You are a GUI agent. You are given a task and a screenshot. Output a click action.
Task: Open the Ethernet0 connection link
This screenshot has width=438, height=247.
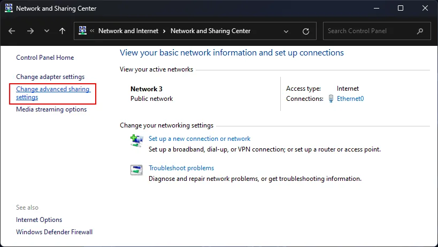click(x=350, y=98)
